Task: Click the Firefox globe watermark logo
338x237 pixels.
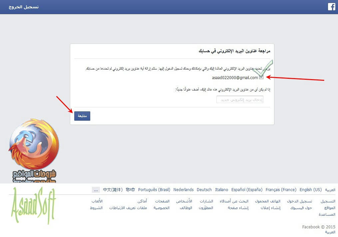Action: (x=34, y=143)
